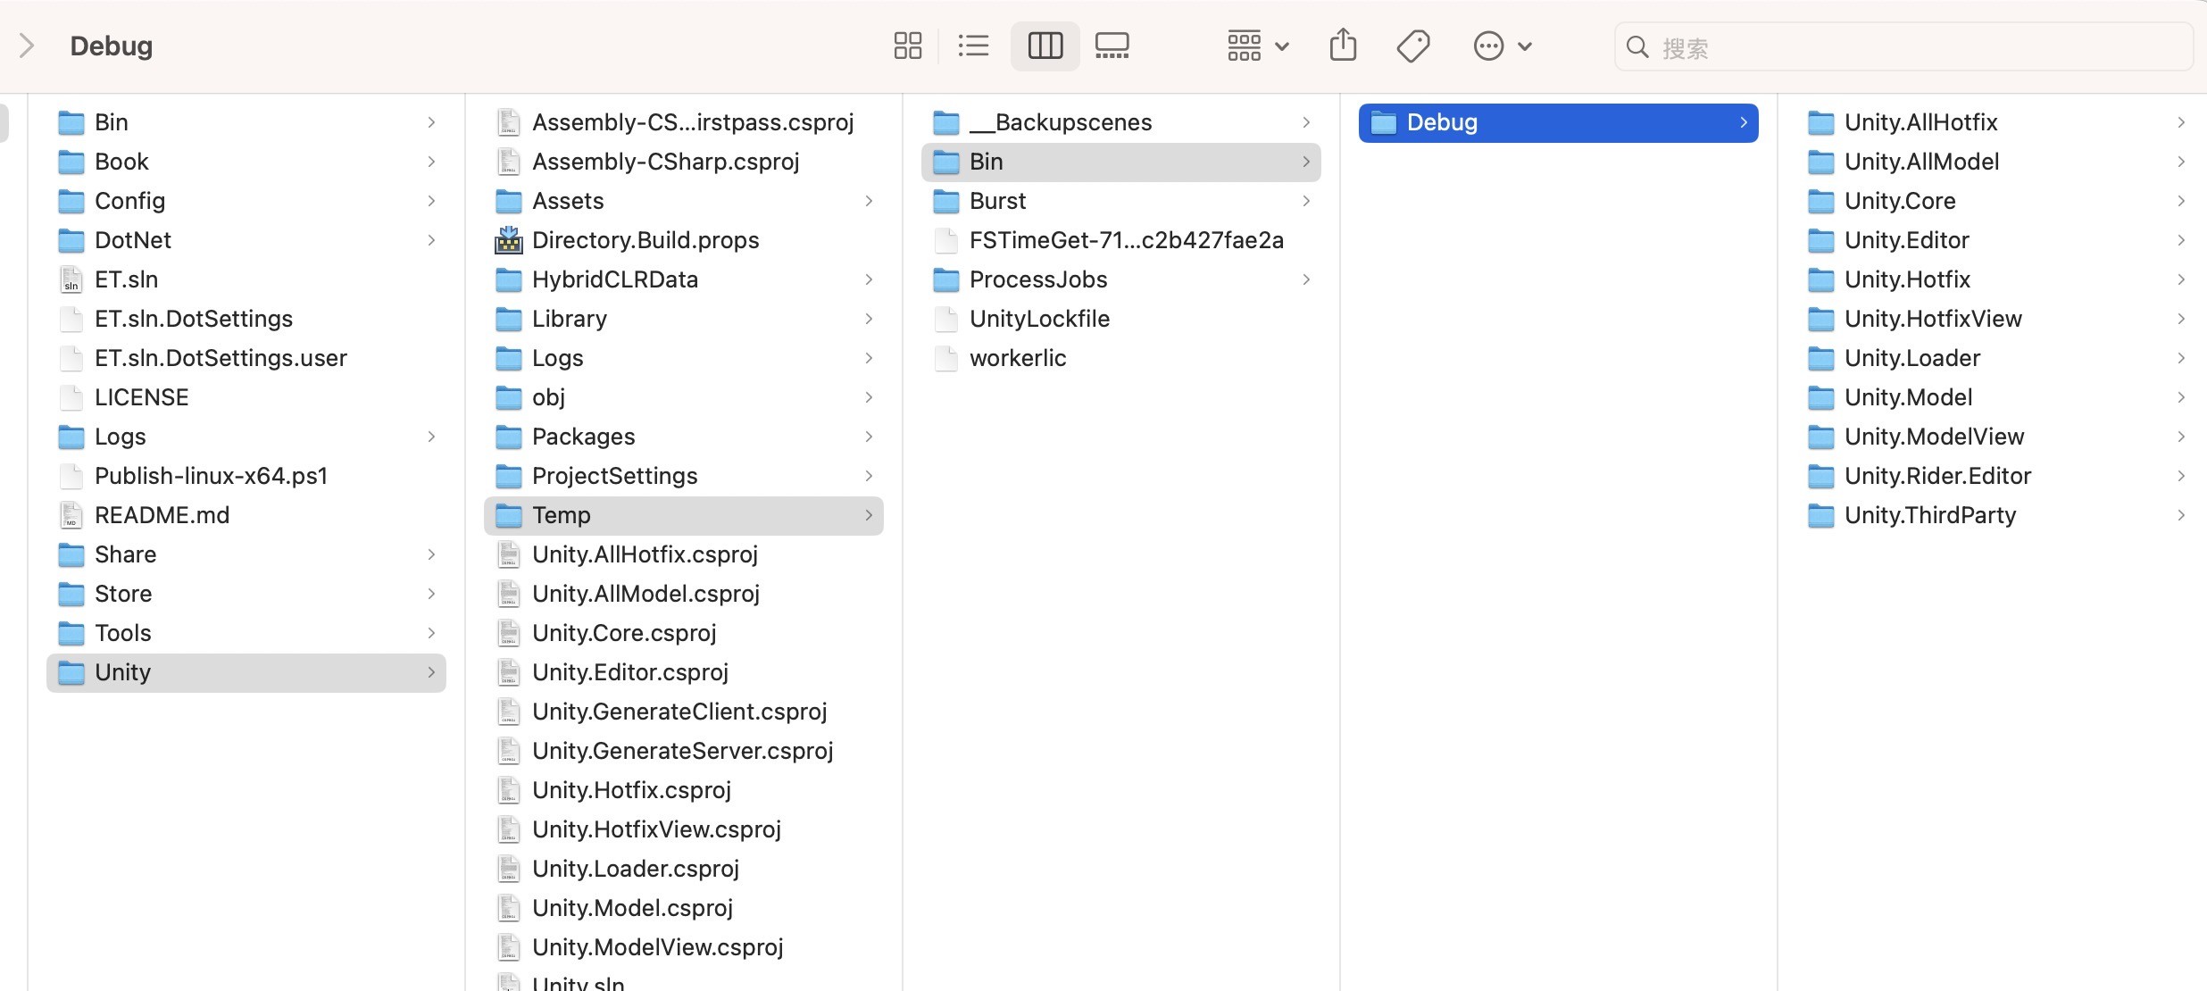This screenshot has height=991, width=2207.
Task: Click the Unity.Editor.csproj file icon
Action: click(x=509, y=672)
